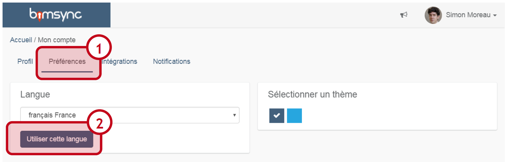
Task: Click the bimsync logo
Action: tap(56, 15)
